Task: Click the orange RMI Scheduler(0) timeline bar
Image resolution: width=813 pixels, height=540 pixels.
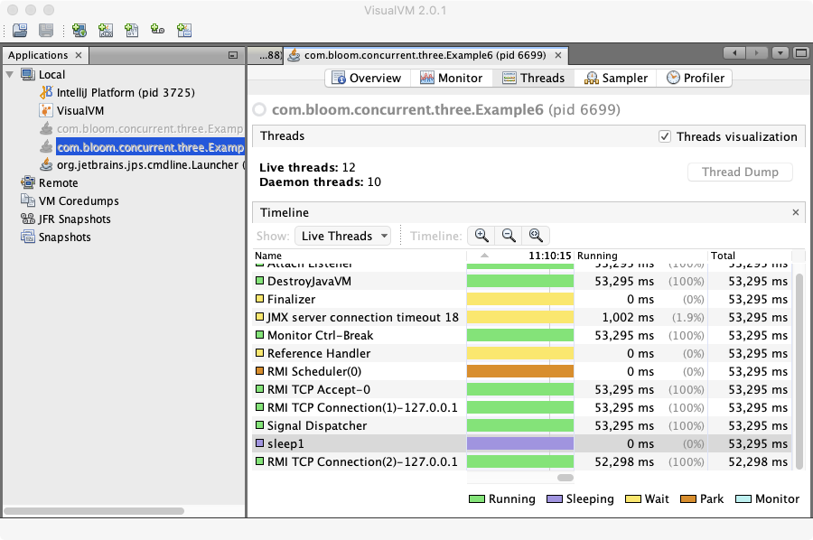Action: pos(520,371)
